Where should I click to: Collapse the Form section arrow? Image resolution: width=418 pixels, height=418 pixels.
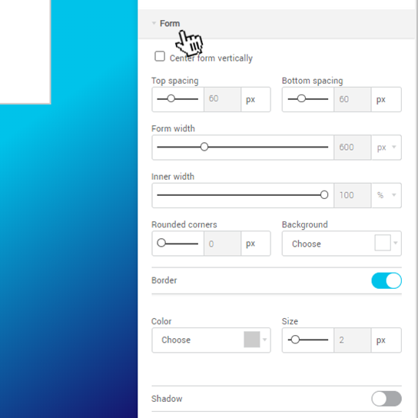point(154,23)
